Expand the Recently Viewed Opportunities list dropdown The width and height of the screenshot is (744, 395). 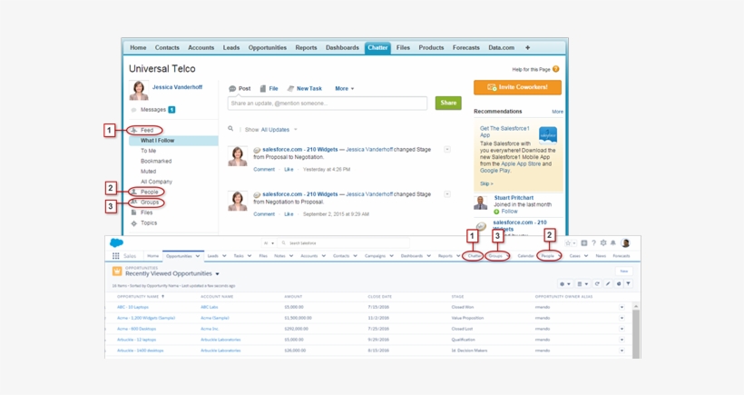tap(218, 274)
